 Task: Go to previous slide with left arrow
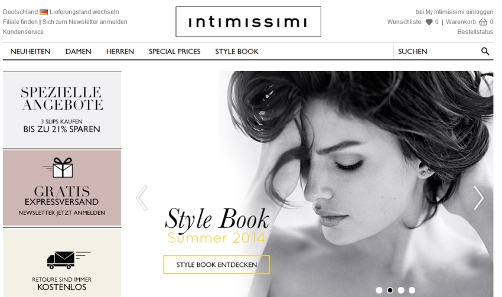tap(142, 198)
